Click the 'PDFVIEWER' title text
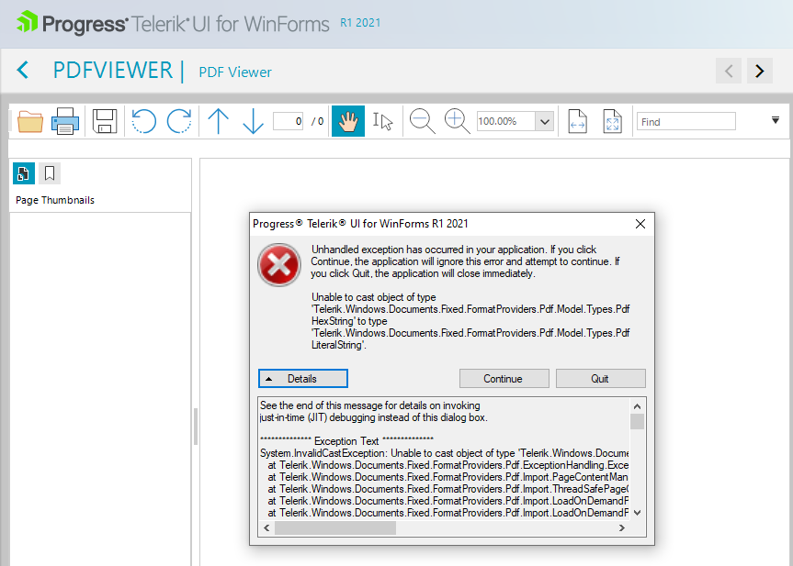This screenshot has width=793, height=566. pyautogui.click(x=113, y=71)
